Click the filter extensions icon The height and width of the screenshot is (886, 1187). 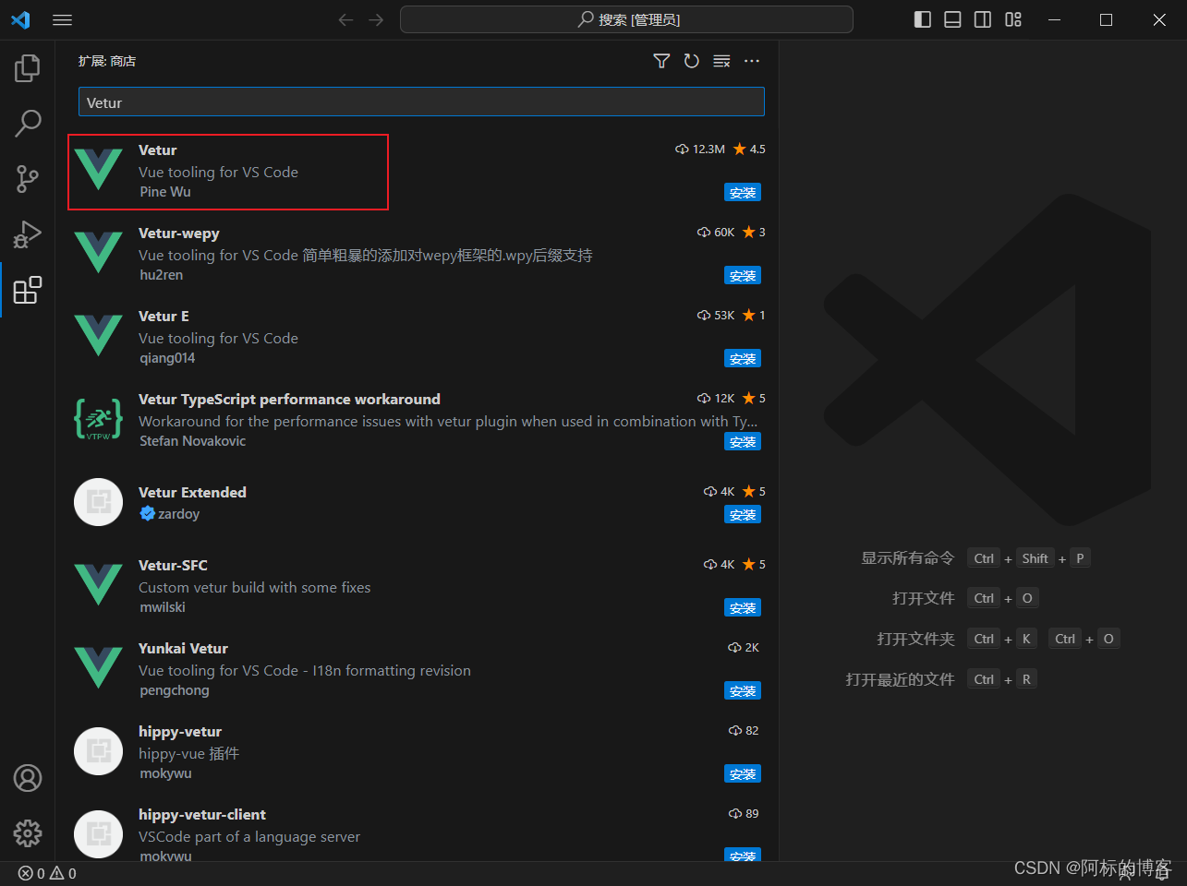point(661,61)
